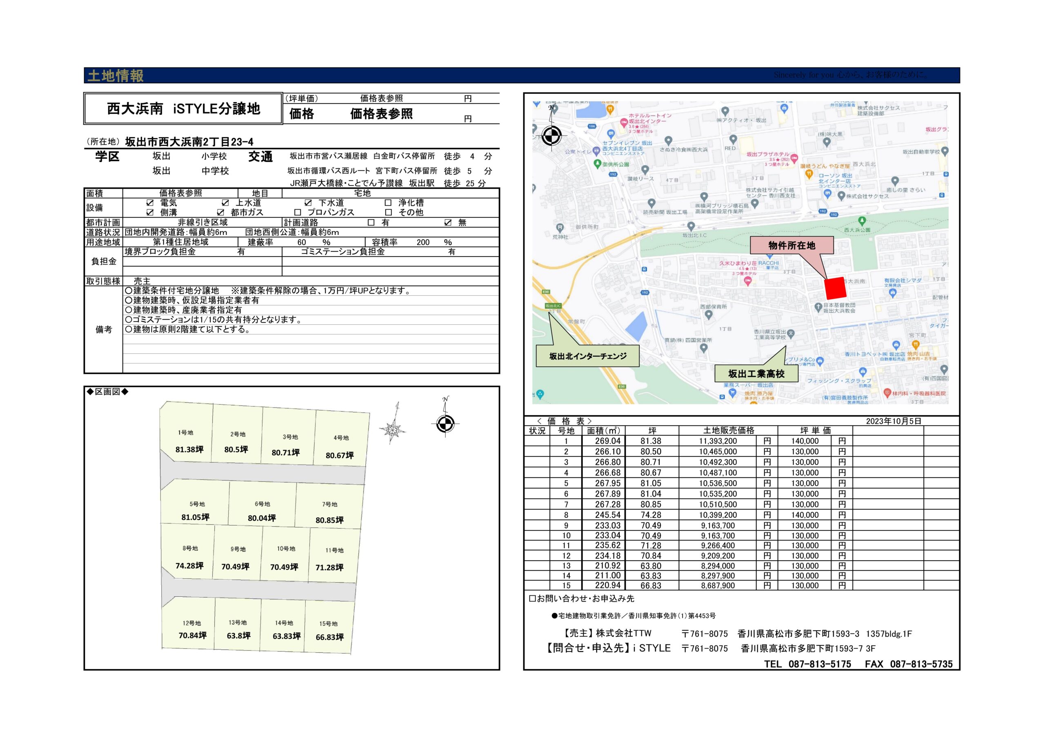Check the プロパンガス checkbox
The height and width of the screenshot is (738, 1045).
[x=298, y=213]
